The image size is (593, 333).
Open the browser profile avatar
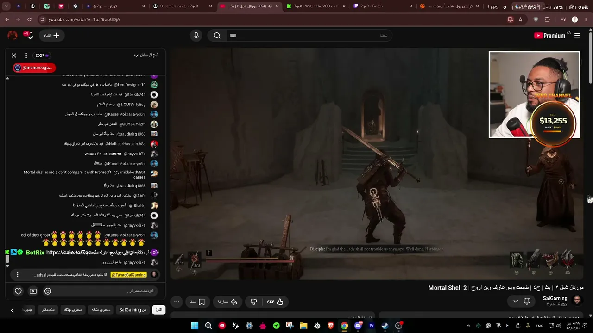click(575, 19)
